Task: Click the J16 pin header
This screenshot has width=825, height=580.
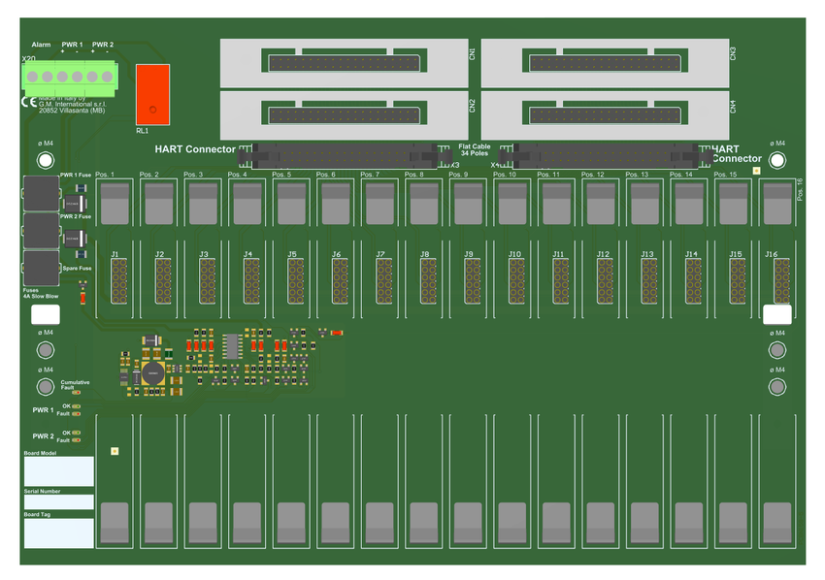Action: (x=781, y=281)
